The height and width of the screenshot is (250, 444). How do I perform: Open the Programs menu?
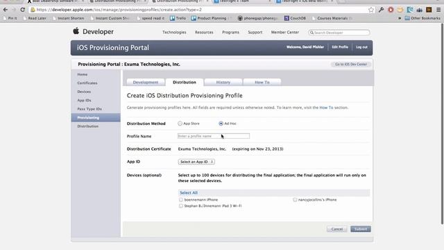click(230, 33)
